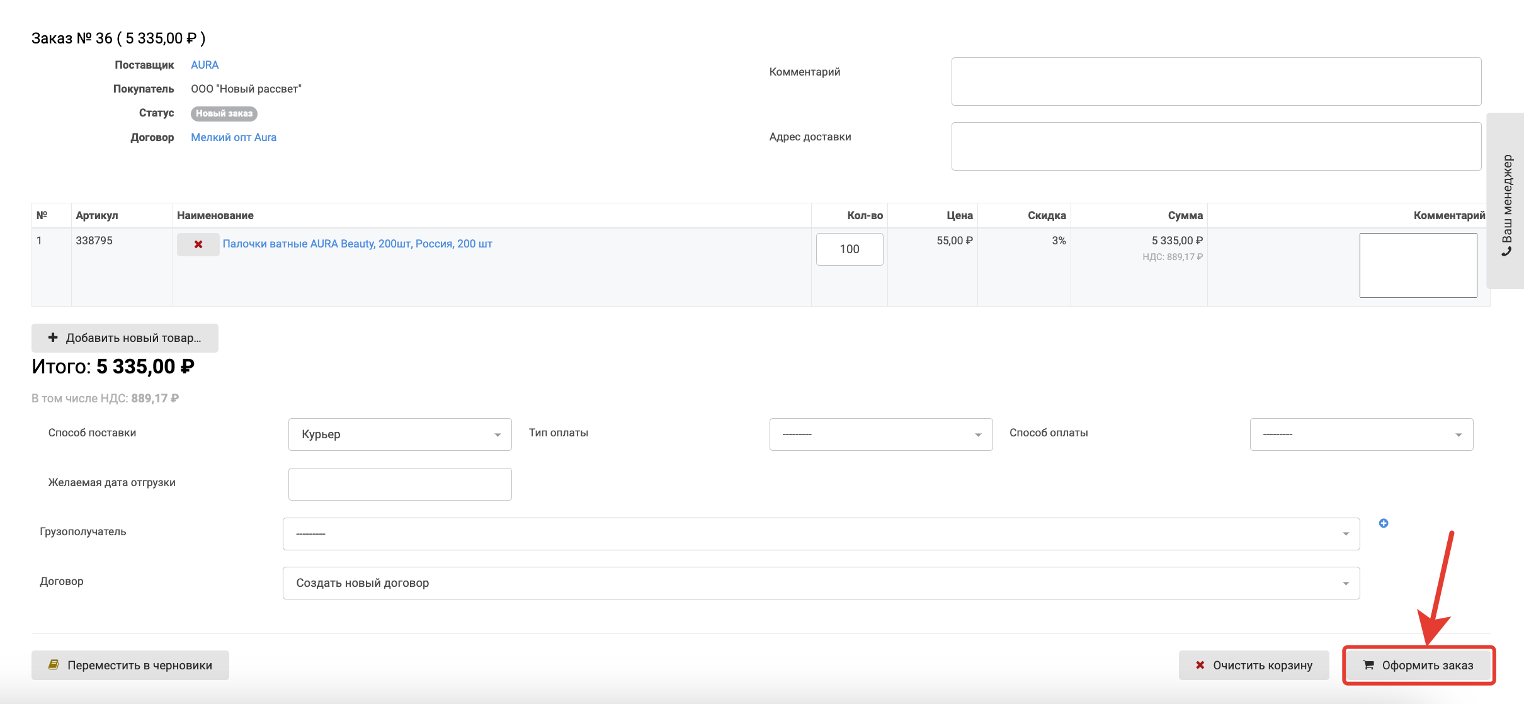Expand the Способ поставки dropdown (Курьер)
The width and height of the screenshot is (1524, 704).
[x=400, y=434]
